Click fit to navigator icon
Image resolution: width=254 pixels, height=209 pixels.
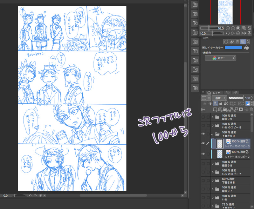tap(244, 28)
